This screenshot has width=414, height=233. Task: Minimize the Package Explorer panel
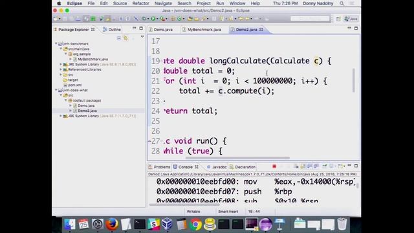[135, 28]
